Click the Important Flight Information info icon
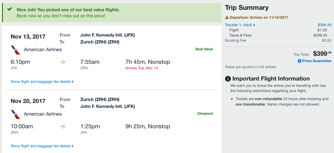 pos(228,79)
